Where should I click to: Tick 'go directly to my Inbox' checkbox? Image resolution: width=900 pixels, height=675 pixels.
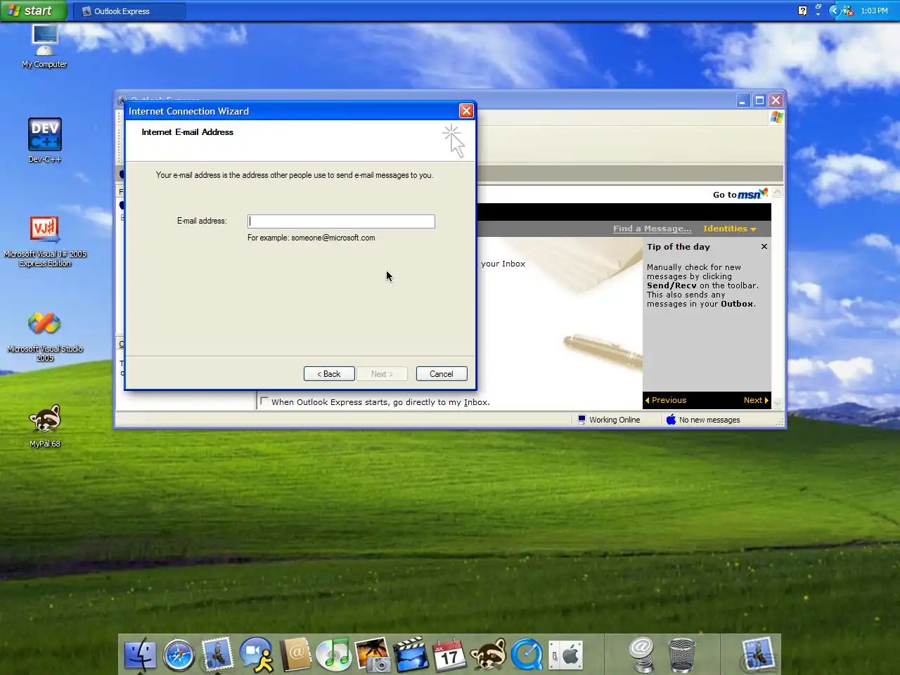pos(264,401)
